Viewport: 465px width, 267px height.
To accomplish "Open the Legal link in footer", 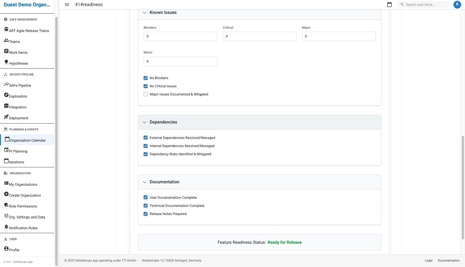I will 428,260.
